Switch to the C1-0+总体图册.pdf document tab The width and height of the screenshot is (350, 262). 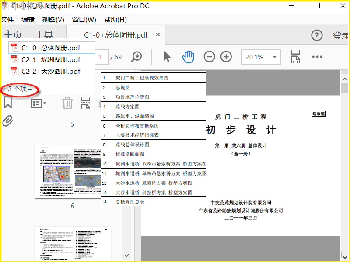(115, 35)
